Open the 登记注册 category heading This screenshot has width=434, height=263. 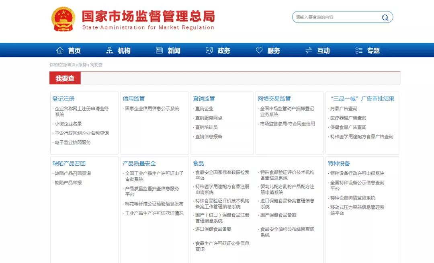(x=63, y=99)
